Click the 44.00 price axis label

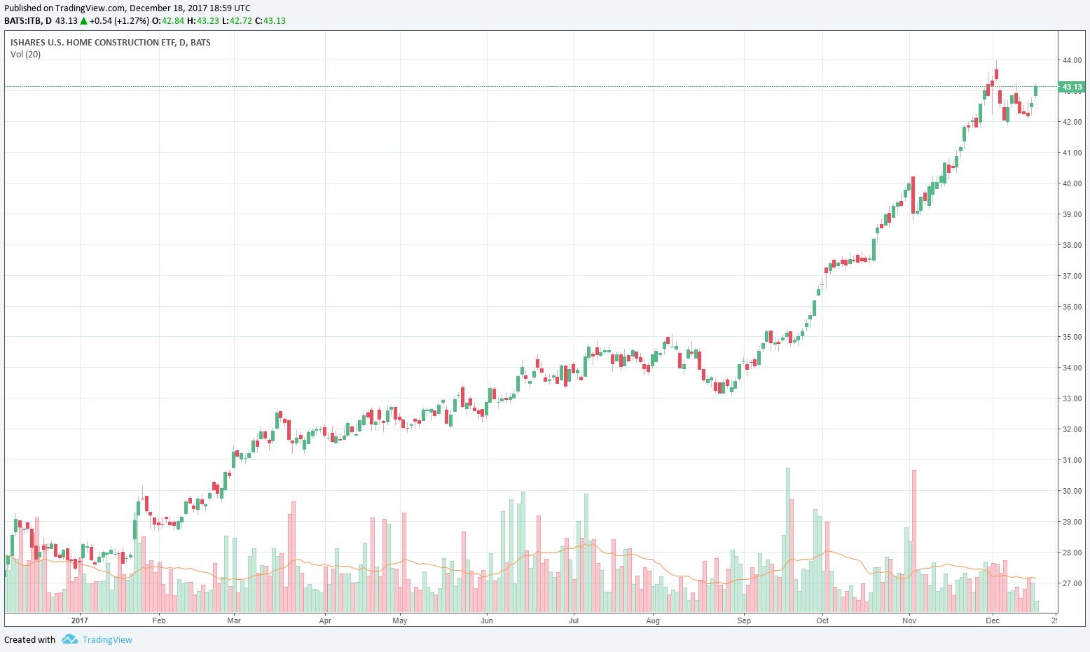pos(1072,60)
